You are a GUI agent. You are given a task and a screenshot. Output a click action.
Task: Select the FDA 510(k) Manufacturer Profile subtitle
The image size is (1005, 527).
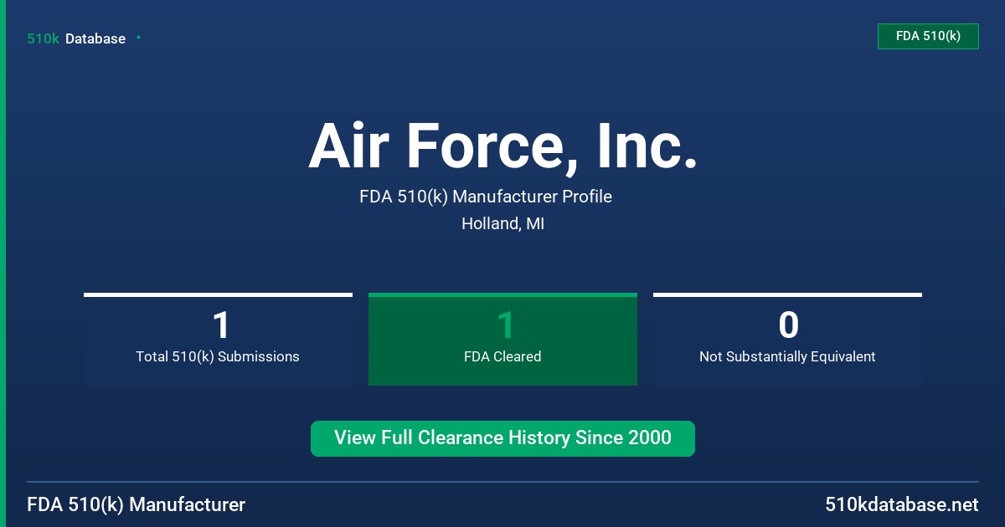pos(486,197)
